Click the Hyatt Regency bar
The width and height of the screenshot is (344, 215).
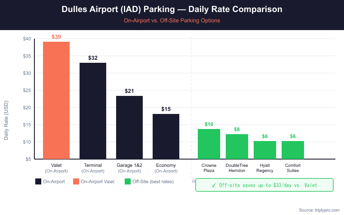pos(265,150)
